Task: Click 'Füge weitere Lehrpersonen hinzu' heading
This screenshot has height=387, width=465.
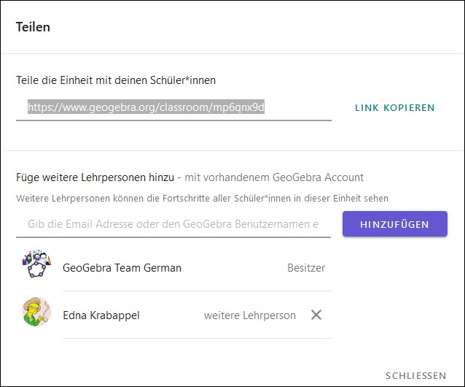Action: pyautogui.click(x=95, y=177)
